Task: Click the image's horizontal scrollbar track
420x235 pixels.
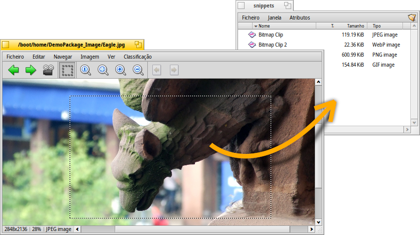Action: (200, 229)
